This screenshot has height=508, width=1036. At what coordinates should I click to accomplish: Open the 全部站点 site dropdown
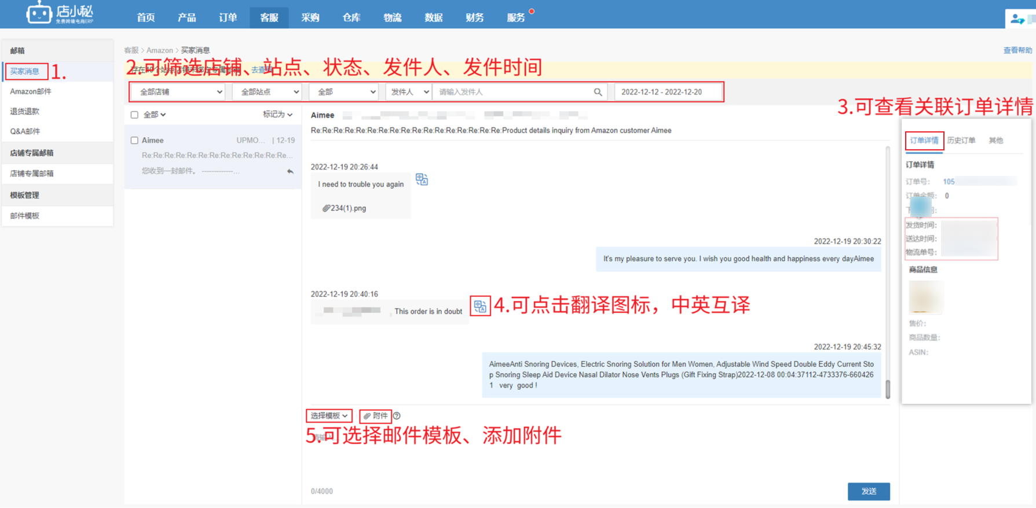point(267,92)
